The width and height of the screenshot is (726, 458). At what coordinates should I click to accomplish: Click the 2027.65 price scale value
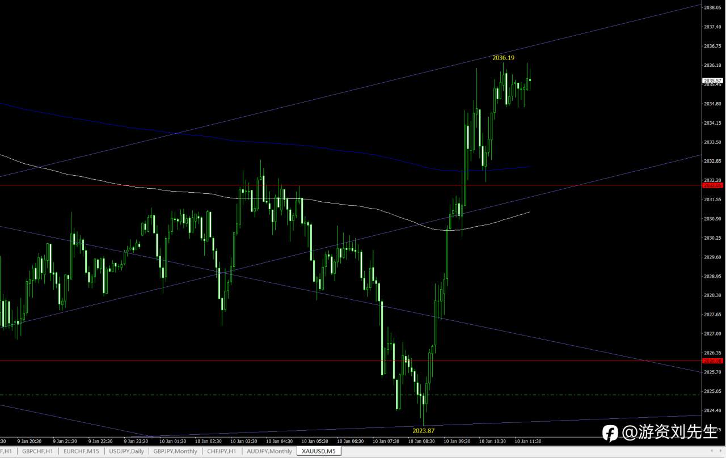pyautogui.click(x=712, y=315)
